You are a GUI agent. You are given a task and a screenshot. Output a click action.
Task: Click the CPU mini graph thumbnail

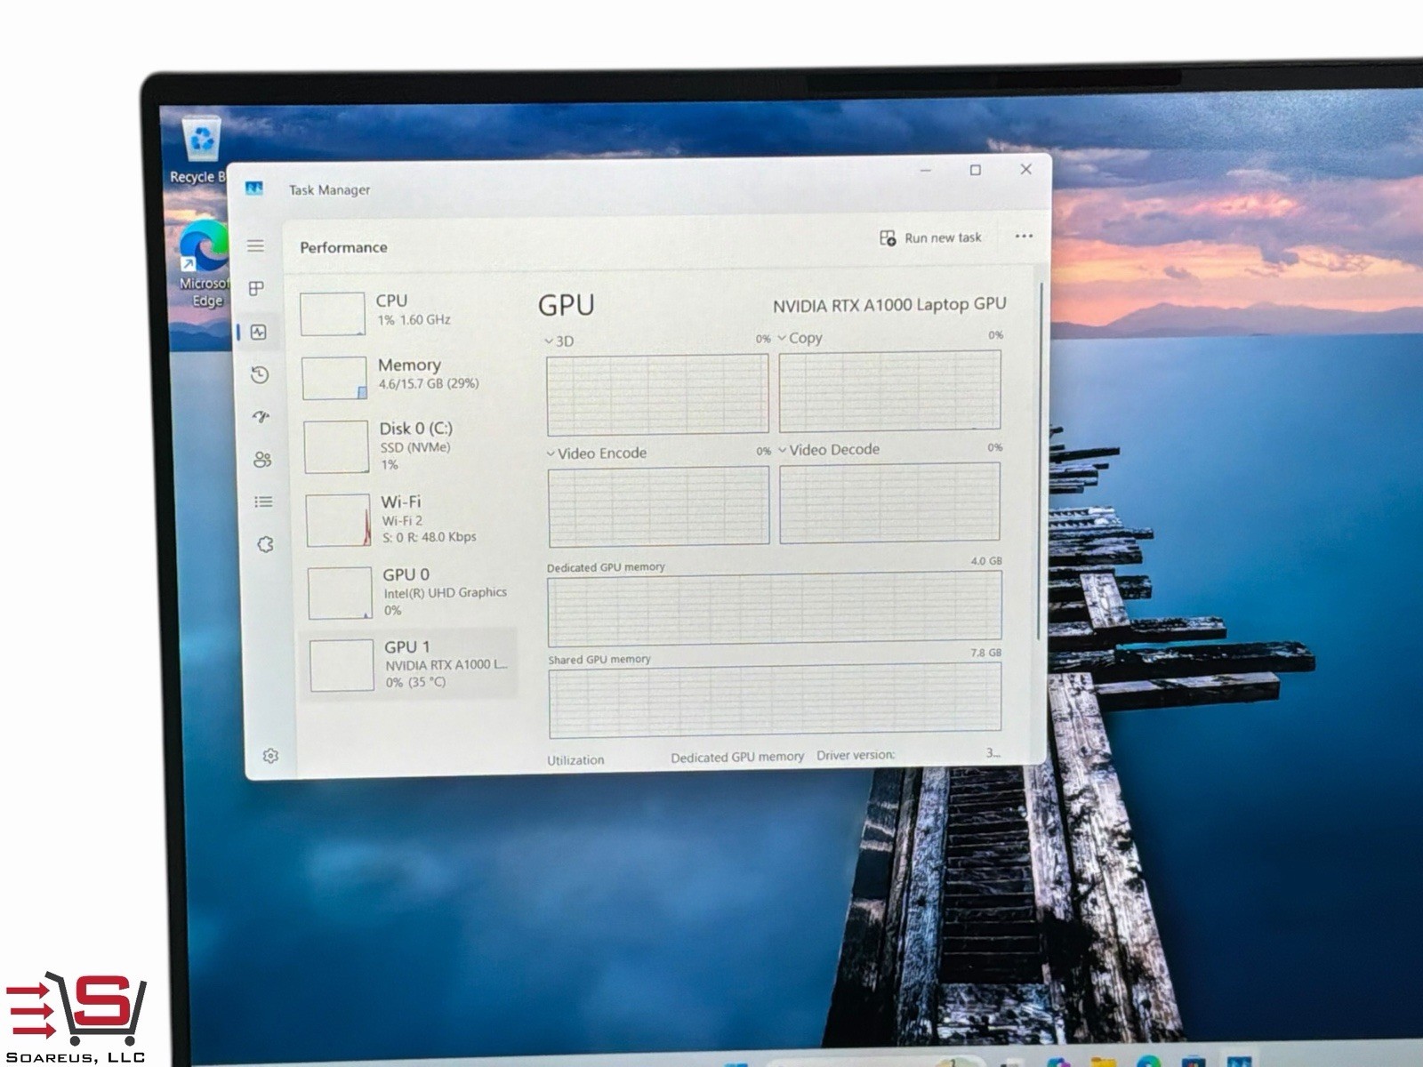tap(333, 314)
